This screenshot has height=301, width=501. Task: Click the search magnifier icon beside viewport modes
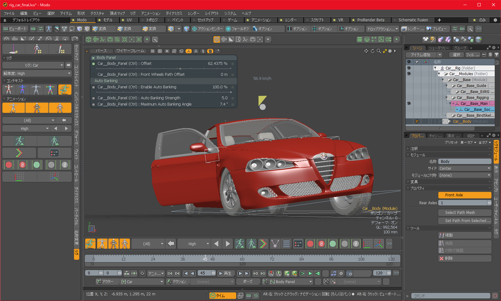click(155, 39)
